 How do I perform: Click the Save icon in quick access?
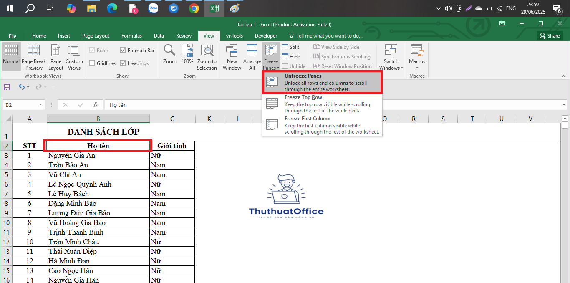click(7, 87)
